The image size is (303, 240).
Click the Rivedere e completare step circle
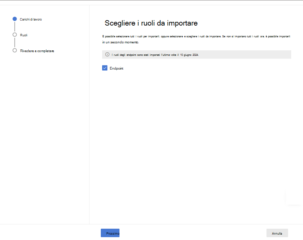pos(14,50)
